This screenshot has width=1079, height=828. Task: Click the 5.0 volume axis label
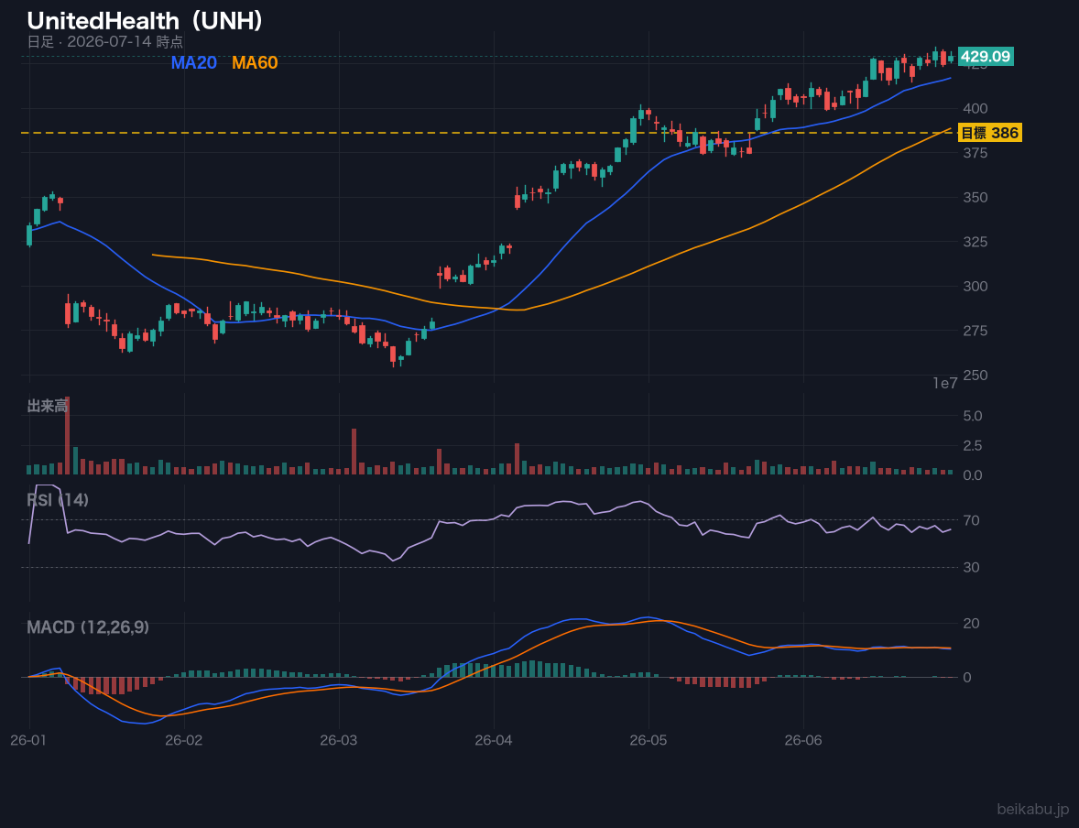pos(973,416)
